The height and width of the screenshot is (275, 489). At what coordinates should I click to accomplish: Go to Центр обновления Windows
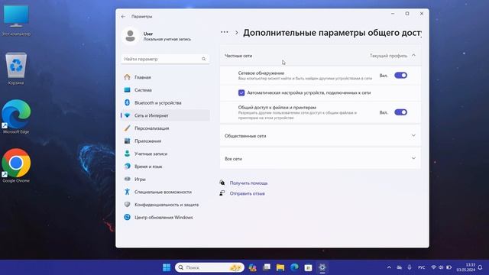coord(165,217)
